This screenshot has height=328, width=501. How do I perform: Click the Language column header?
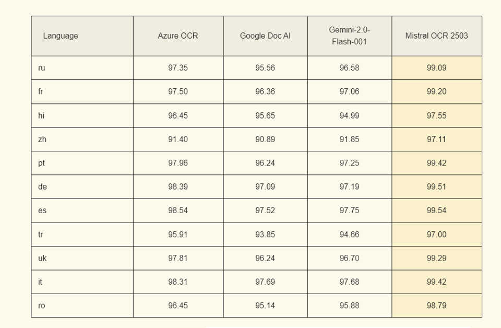pyautogui.click(x=61, y=36)
